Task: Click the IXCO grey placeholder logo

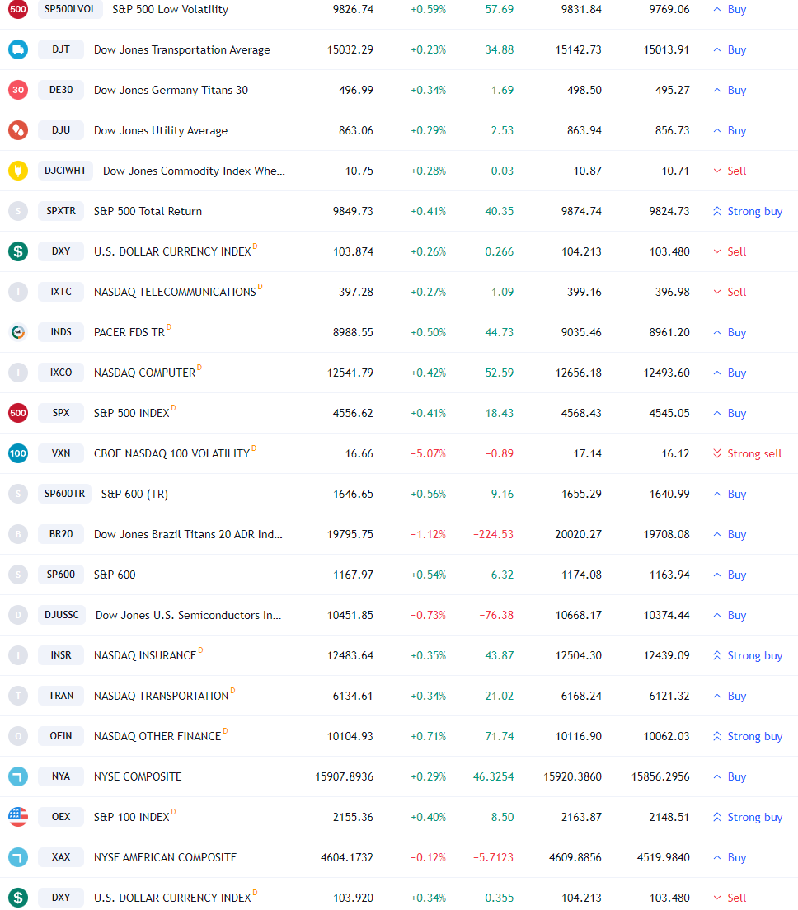Action: [x=18, y=373]
